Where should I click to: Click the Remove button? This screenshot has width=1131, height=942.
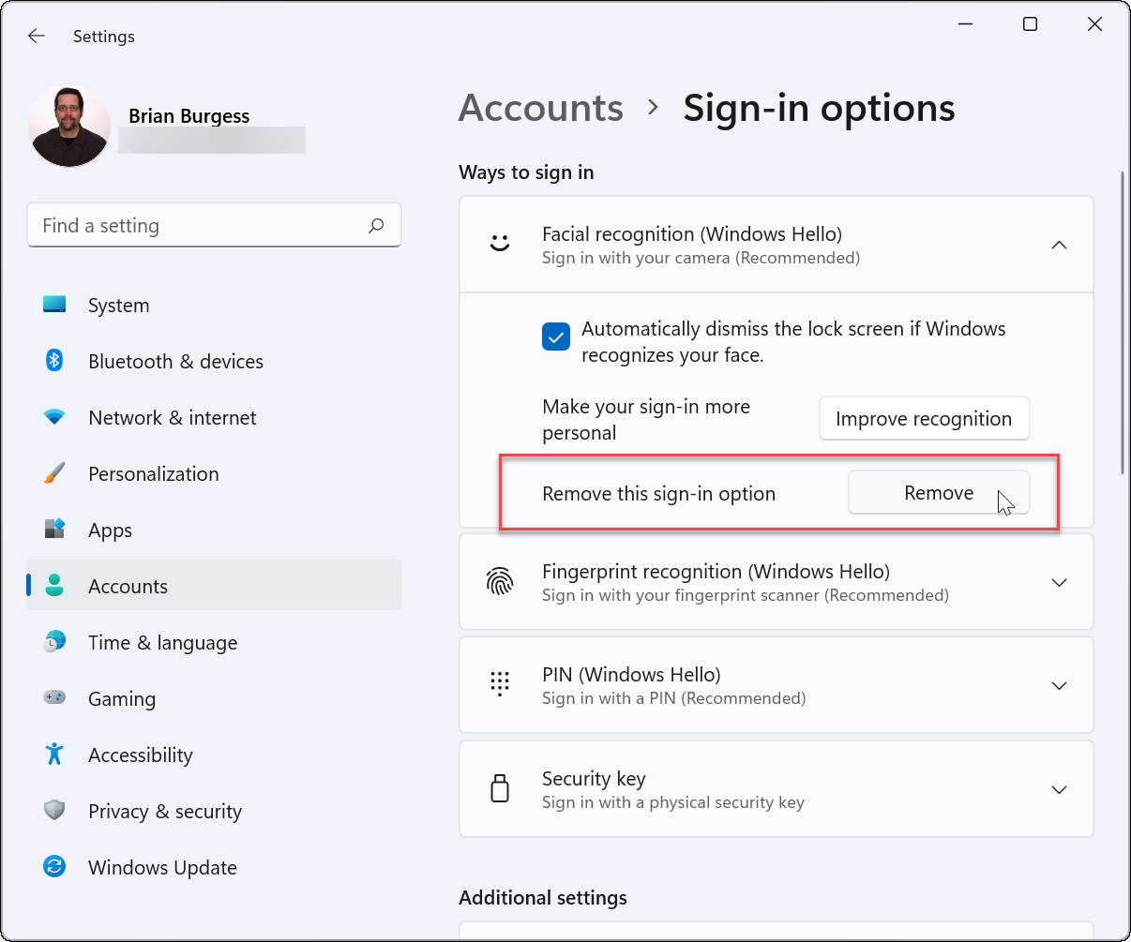click(x=938, y=492)
